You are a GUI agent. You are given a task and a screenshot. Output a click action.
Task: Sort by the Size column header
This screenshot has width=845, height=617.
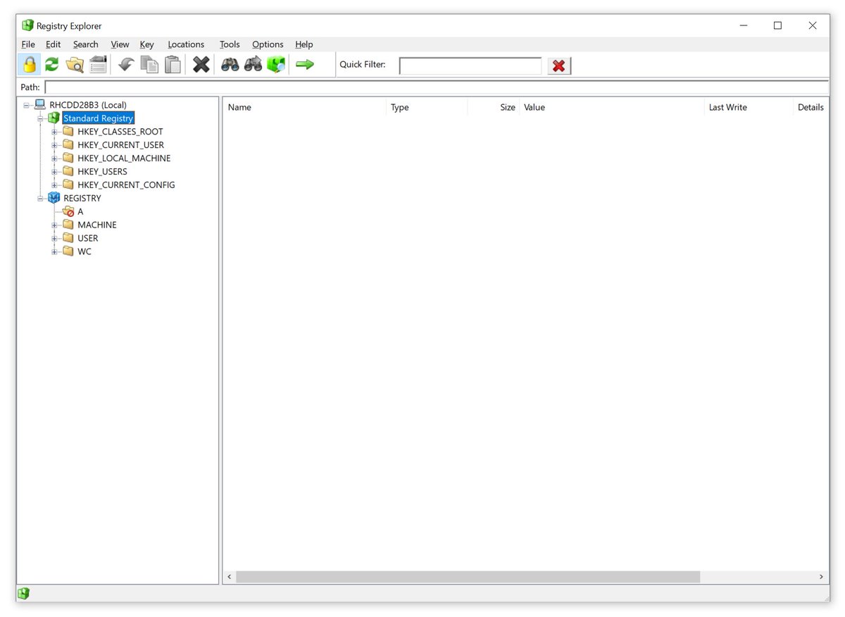pos(493,107)
